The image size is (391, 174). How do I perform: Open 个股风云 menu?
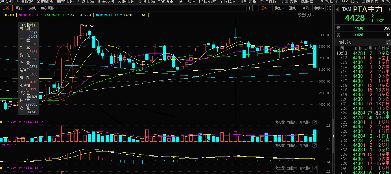[x=228, y=2]
